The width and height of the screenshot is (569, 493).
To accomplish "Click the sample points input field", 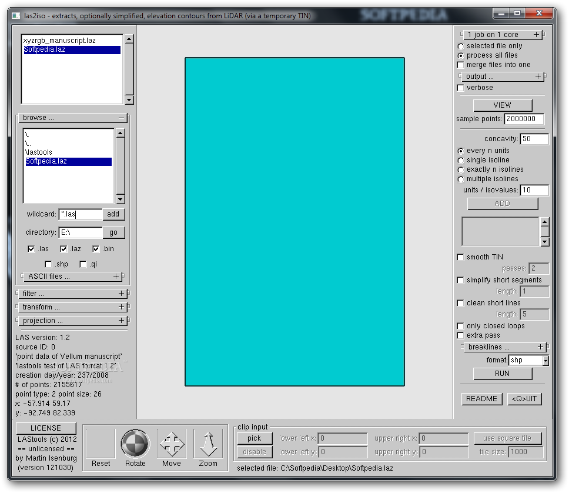I will click(524, 119).
